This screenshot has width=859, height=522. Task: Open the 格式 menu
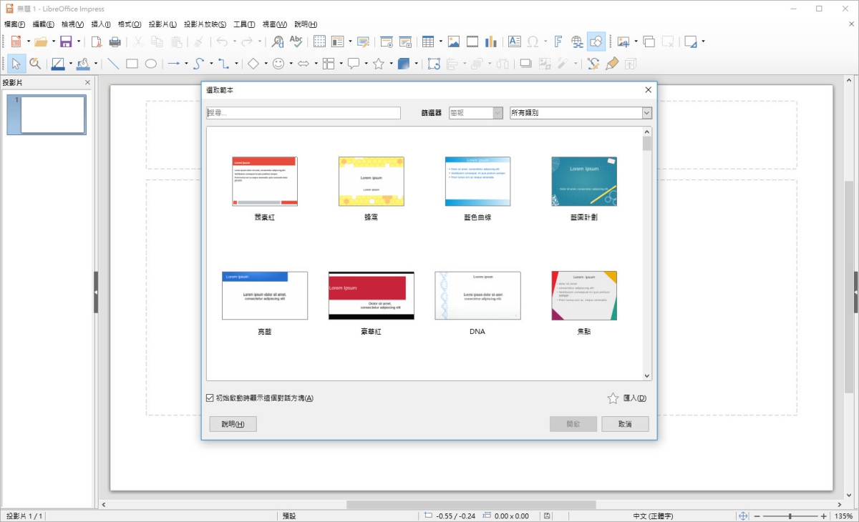[x=129, y=24]
